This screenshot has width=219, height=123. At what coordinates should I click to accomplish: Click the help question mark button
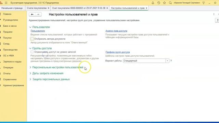[x=217, y=20]
